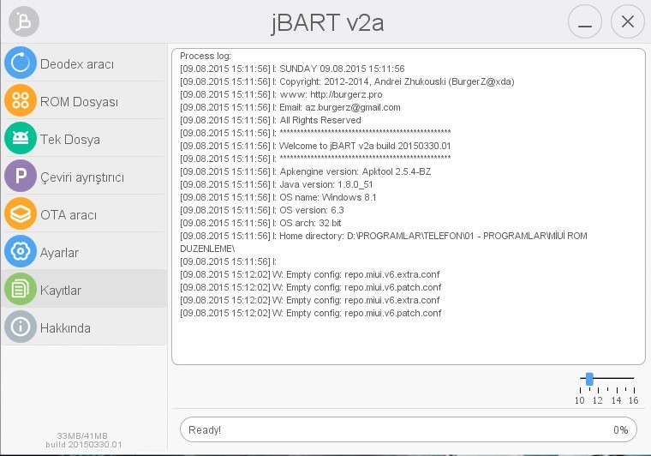The height and width of the screenshot is (456, 651).
Task: Click the orange ROM Dosyası icon
Action: (x=21, y=100)
